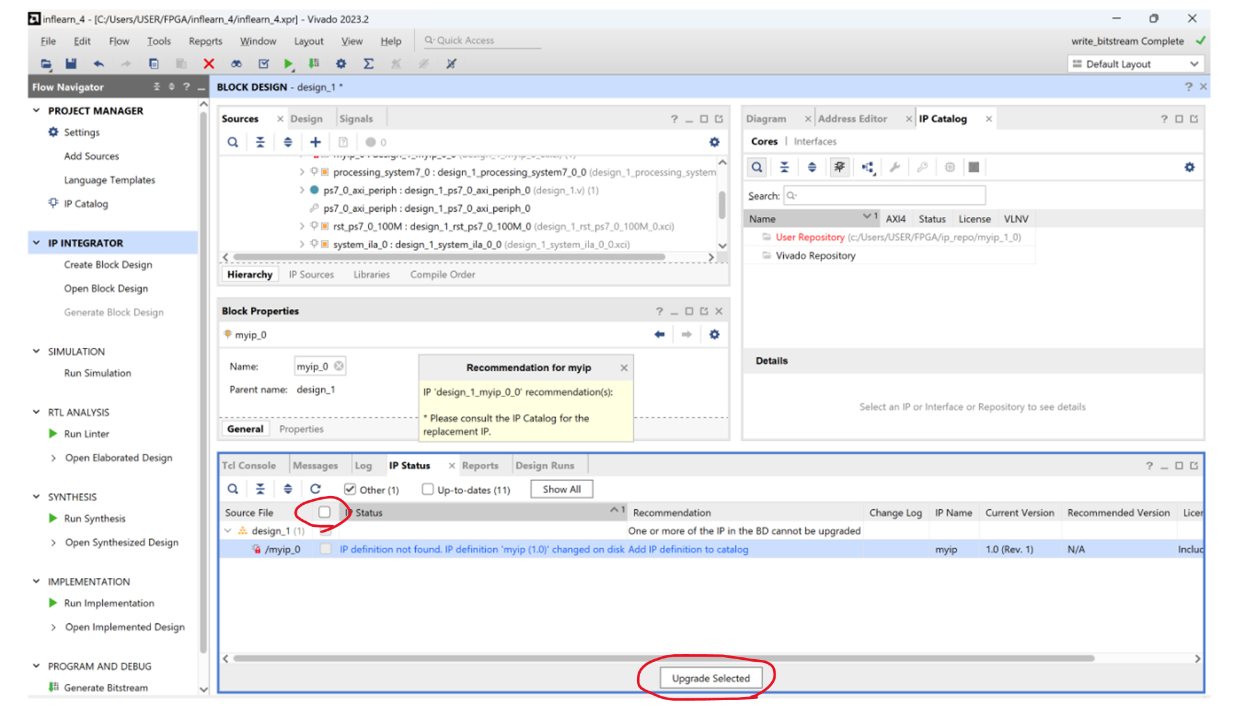Screen dimensions: 1245x709
Task: Click the green Run play toolbar icon
Action: 288,64
